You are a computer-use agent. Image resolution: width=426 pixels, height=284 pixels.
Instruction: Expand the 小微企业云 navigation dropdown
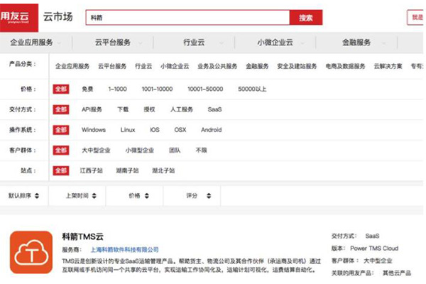[x=280, y=43]
